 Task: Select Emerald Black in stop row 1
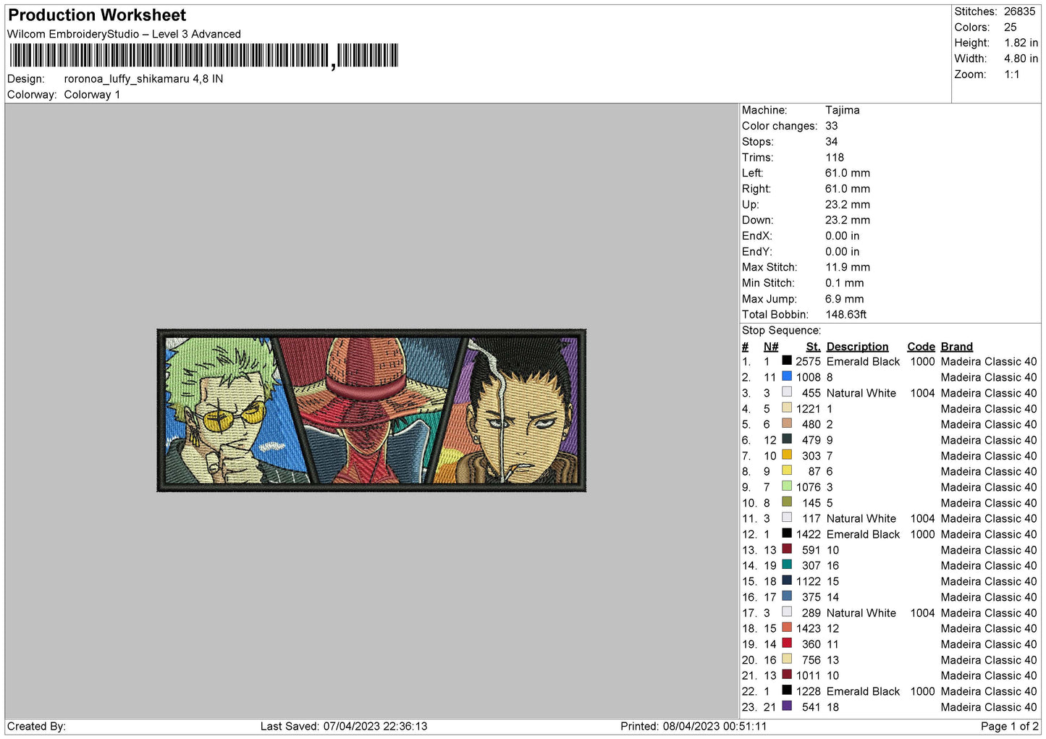pyautogui.click(x=863, y=362)
